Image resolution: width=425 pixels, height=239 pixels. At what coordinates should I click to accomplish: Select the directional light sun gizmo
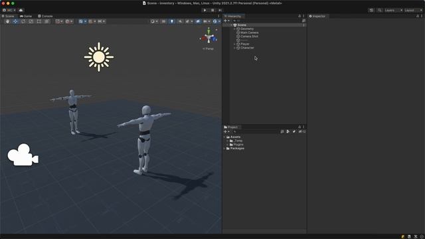tap(99, 57)
